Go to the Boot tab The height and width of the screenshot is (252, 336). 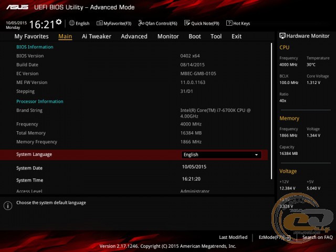point(195,36)
